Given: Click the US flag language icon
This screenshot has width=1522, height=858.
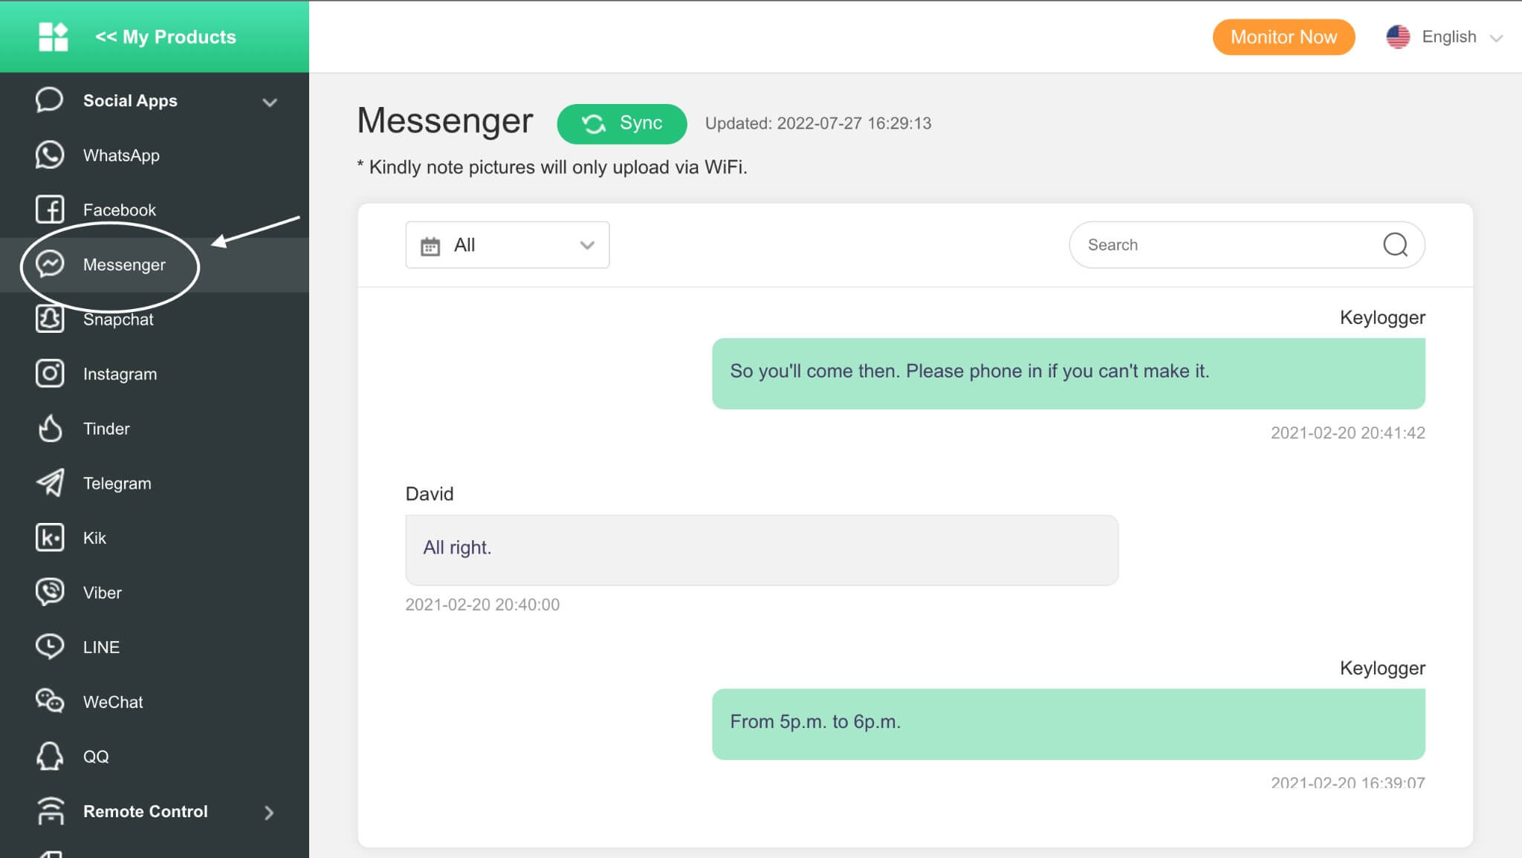Looking at the screenshot, I should tap(1398, 36).
